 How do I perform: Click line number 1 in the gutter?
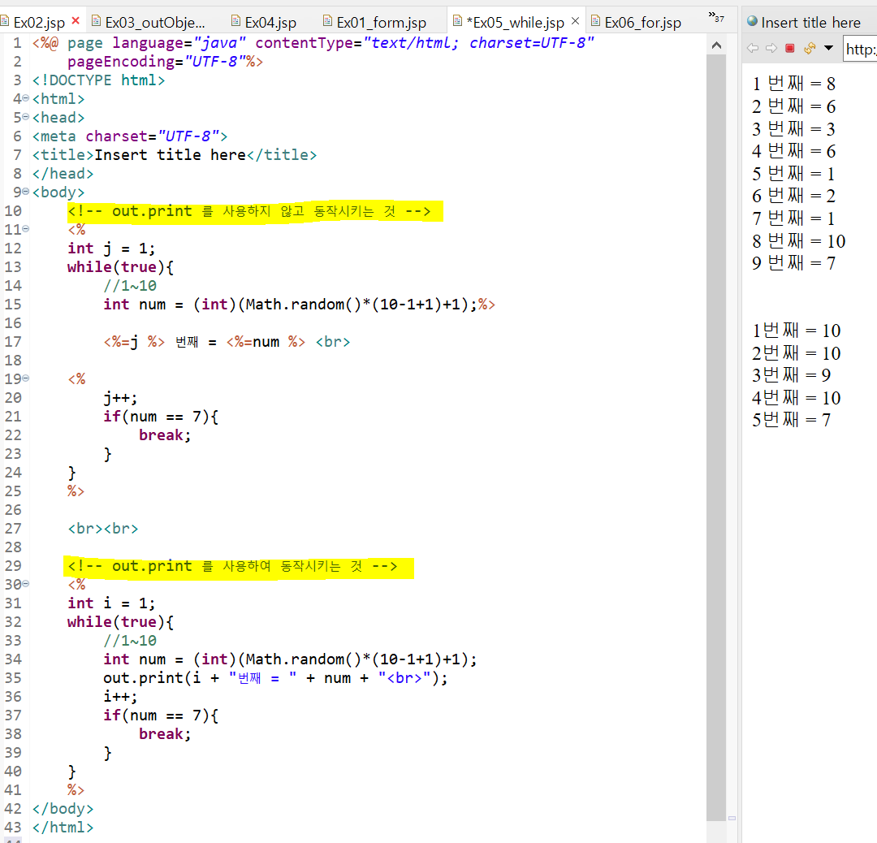click(17, 43)
